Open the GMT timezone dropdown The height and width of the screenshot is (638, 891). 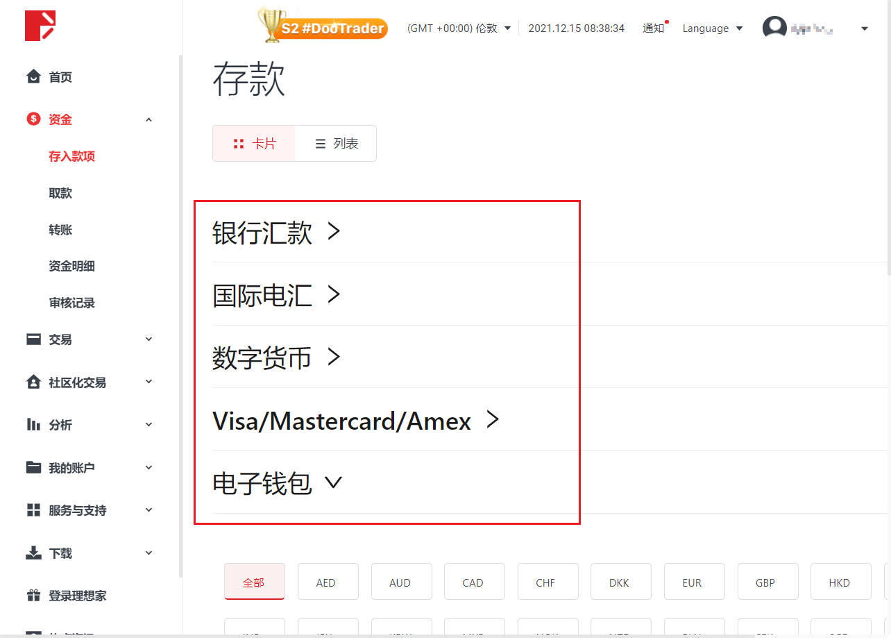pos(459,28)
